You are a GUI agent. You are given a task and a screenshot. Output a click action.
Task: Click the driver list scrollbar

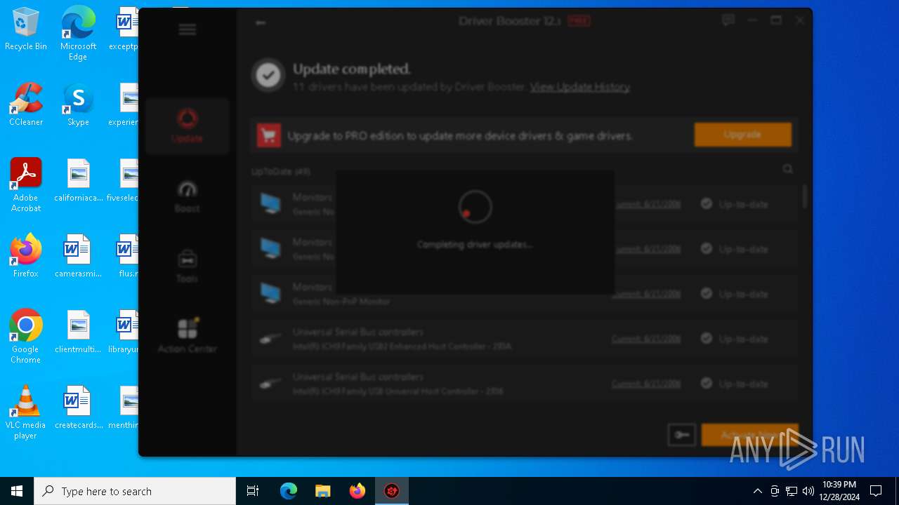coord(805,196)
